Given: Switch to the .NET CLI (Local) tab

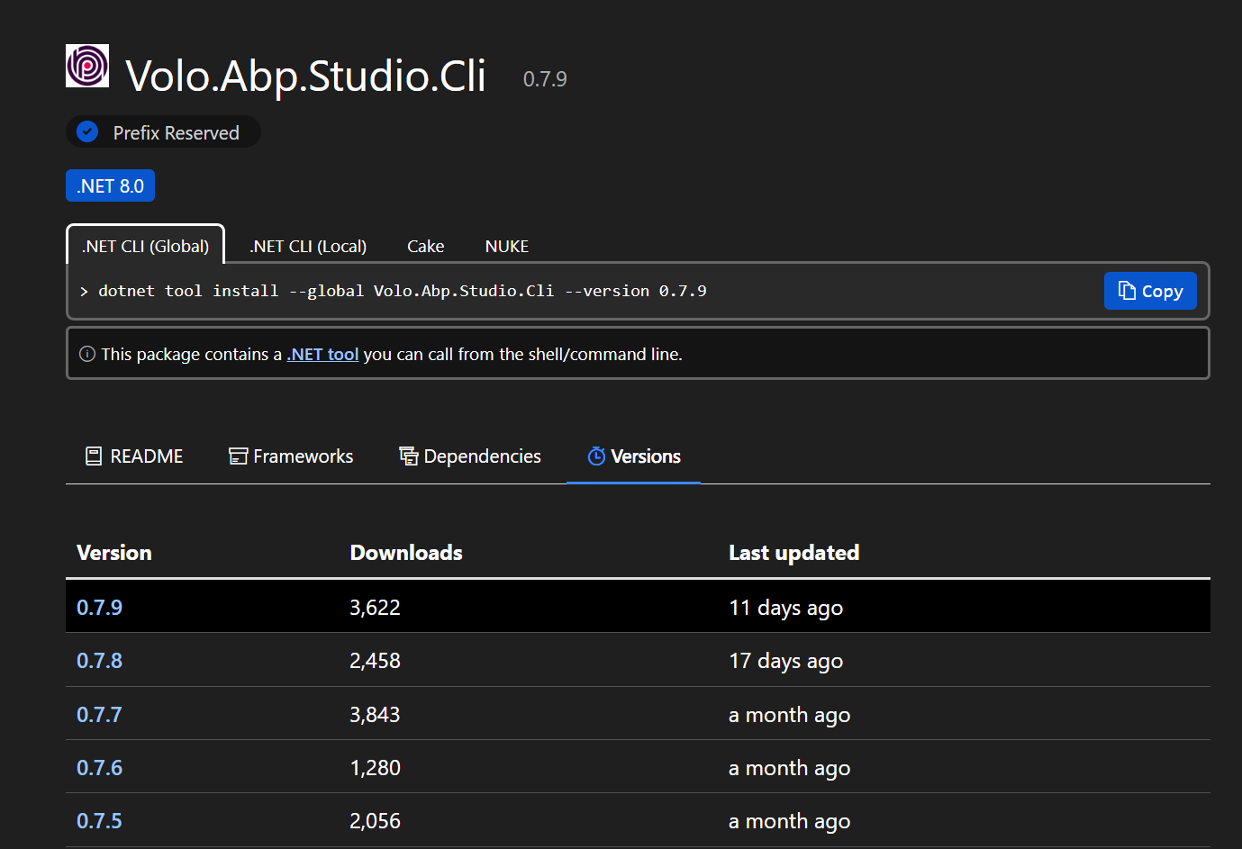Looking at the screenshot, I should 308,246.
